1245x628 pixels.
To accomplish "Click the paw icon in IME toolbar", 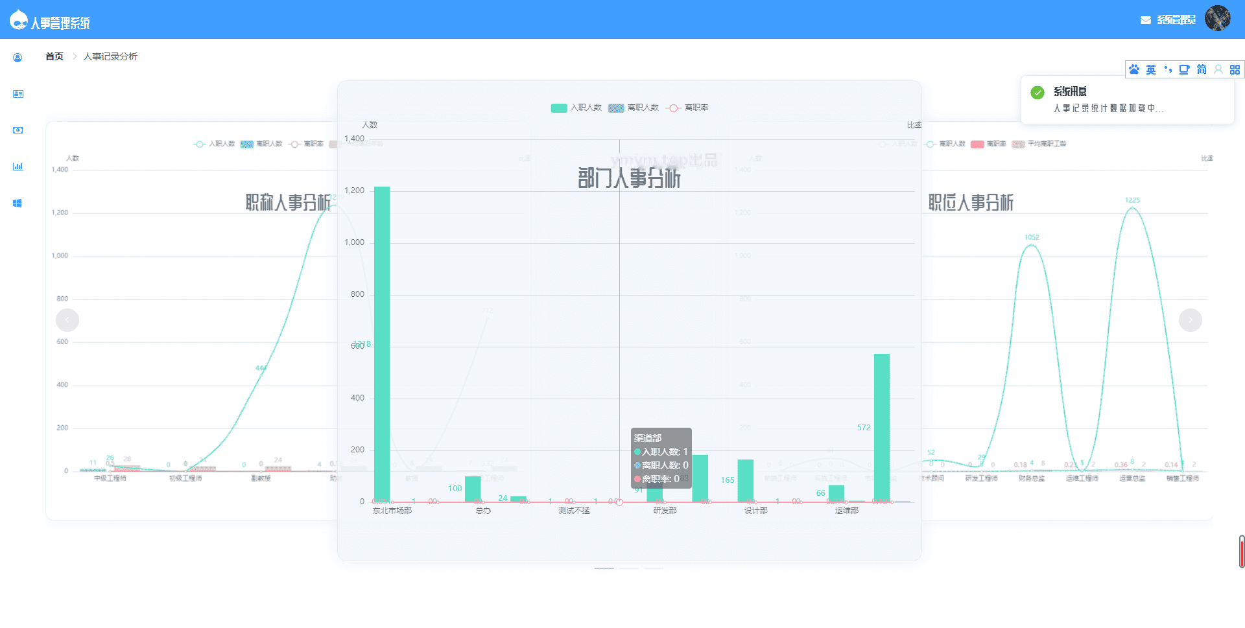I will 1133,69.
